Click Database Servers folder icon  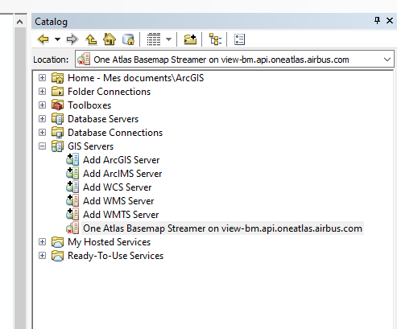57,119
